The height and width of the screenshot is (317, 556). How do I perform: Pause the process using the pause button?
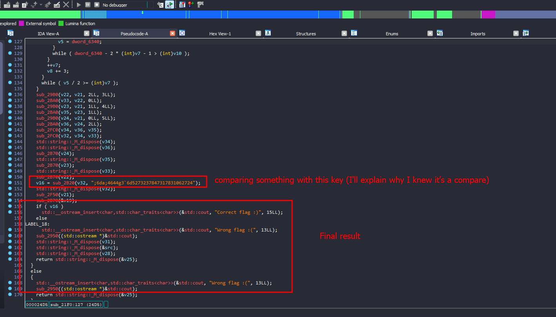point(88,5)
